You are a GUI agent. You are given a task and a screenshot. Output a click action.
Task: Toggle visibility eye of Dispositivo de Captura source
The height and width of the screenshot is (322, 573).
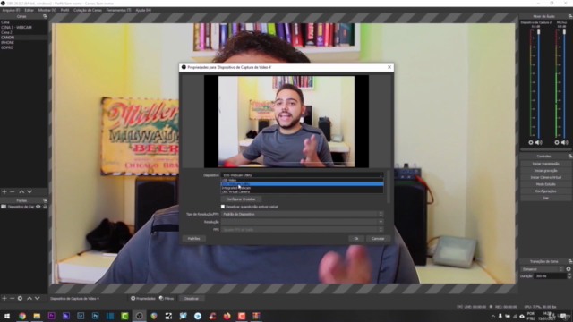click(38, 207)
